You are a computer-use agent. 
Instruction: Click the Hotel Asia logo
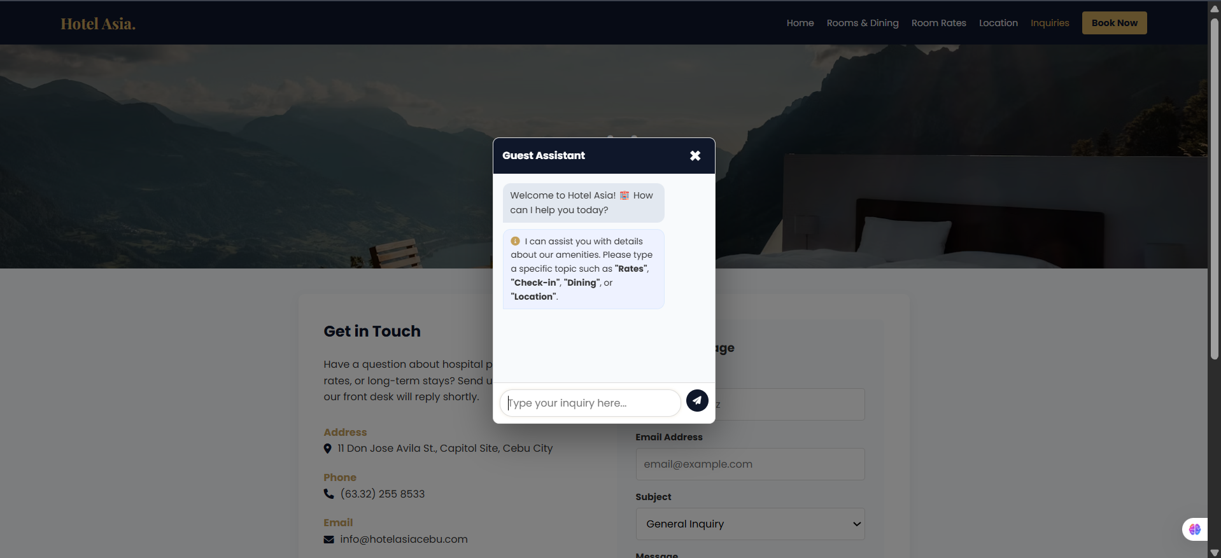click(98, 24)
